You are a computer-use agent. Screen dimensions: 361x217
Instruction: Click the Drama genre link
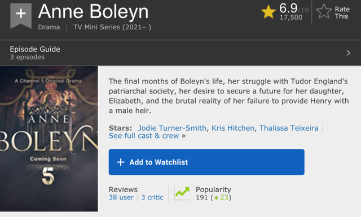tap(49, 27)
